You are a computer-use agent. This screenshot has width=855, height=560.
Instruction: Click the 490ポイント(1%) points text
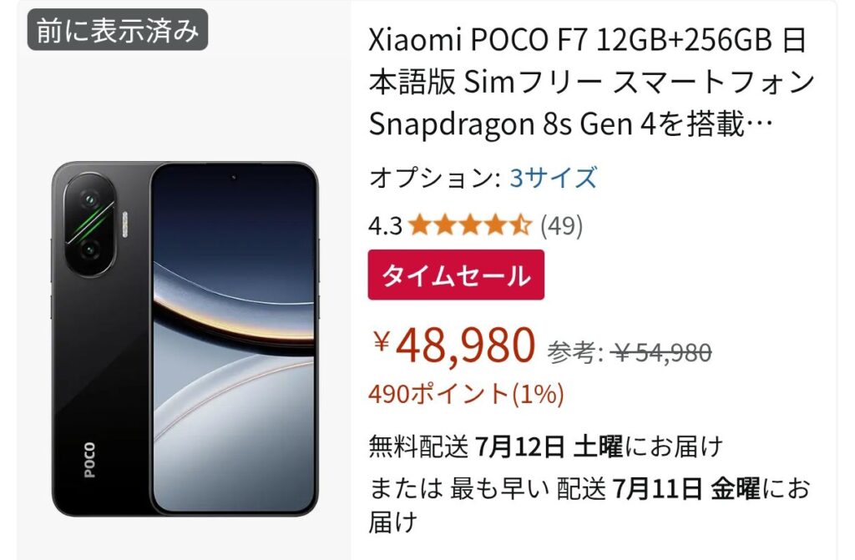tap(466, 394)
